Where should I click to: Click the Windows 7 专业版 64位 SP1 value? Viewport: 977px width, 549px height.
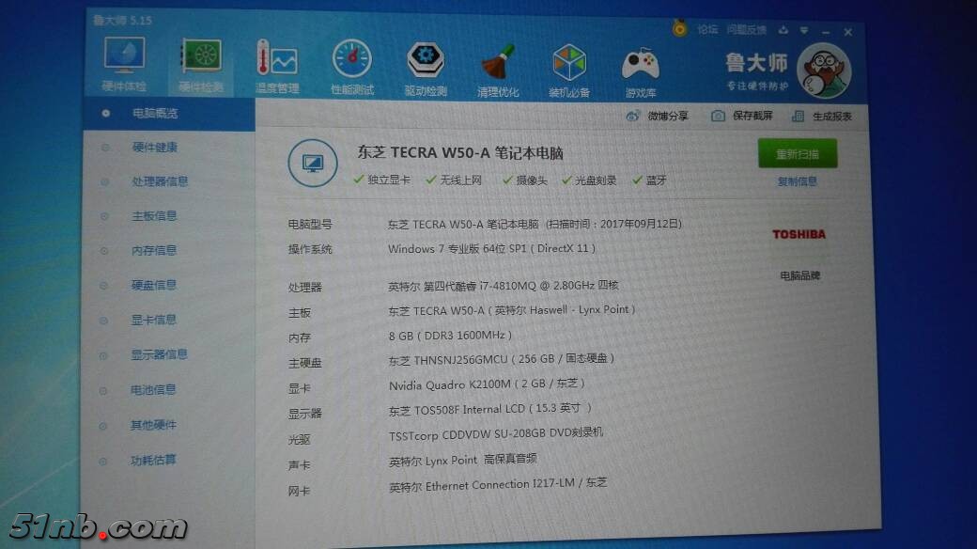coord(491,248)
